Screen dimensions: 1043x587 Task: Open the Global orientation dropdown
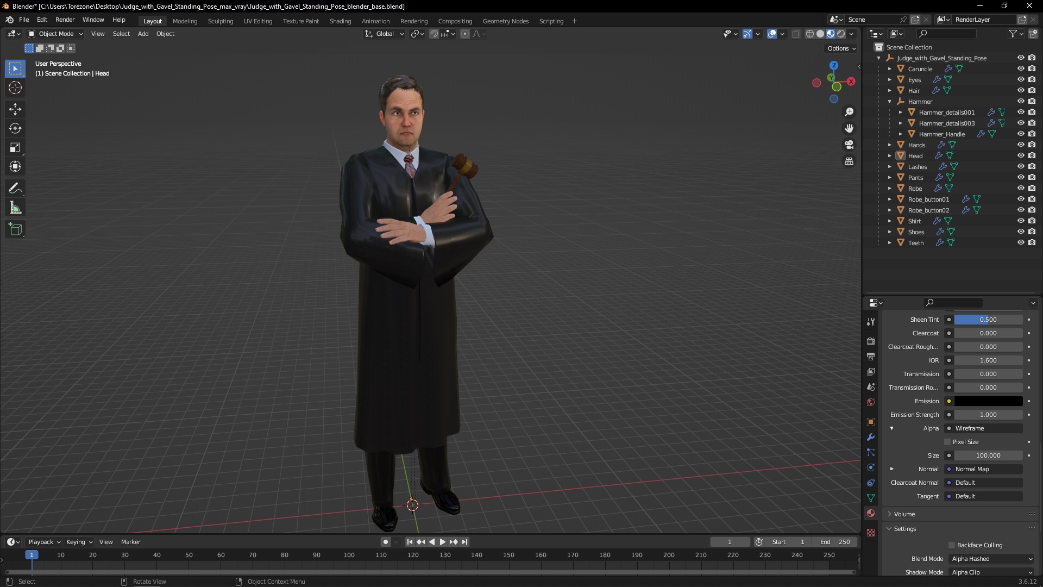point(385,34)
